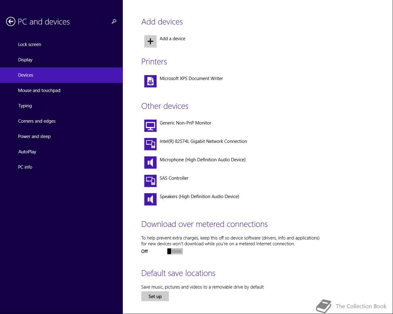This screenshot has width=393, height=314.
Task: Click the Intel Gigabit Network Connection icon
Action: [x=150, y=144]
